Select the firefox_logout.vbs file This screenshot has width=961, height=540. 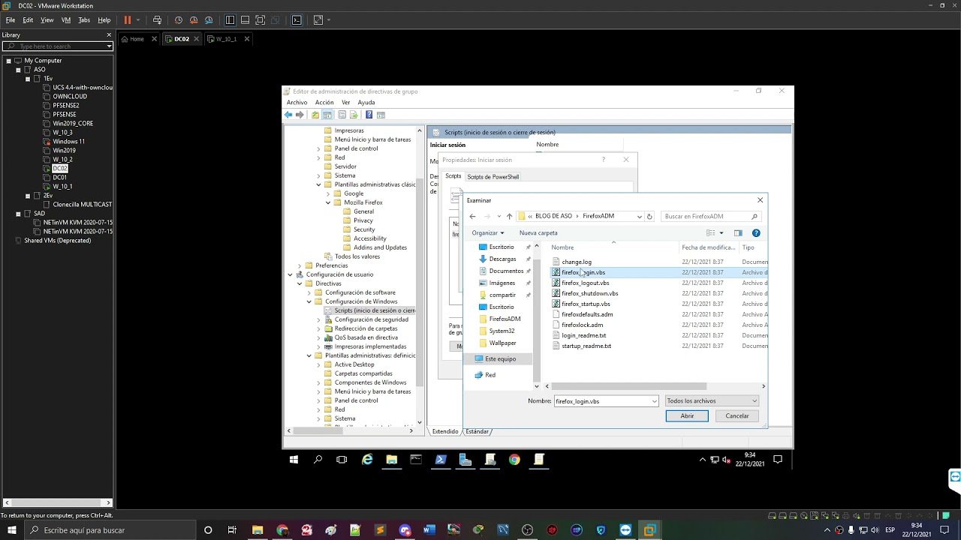point(586,283)
